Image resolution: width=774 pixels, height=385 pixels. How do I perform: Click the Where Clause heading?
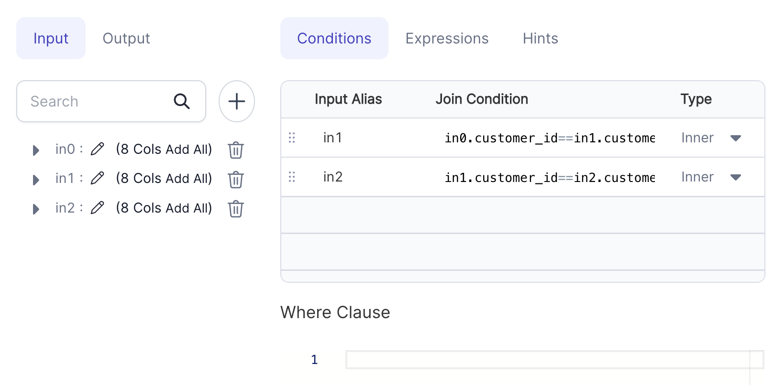(335, 312)
